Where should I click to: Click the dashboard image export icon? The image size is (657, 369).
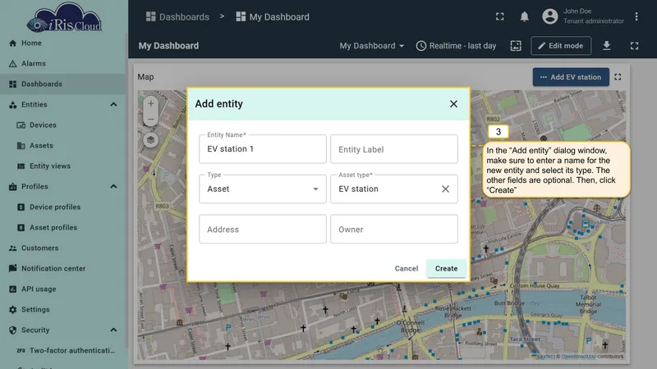coord(516,46)
